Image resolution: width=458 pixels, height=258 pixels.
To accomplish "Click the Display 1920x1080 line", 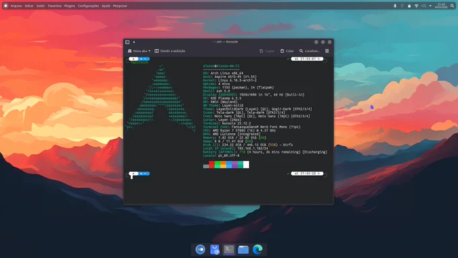I will 253,95.
